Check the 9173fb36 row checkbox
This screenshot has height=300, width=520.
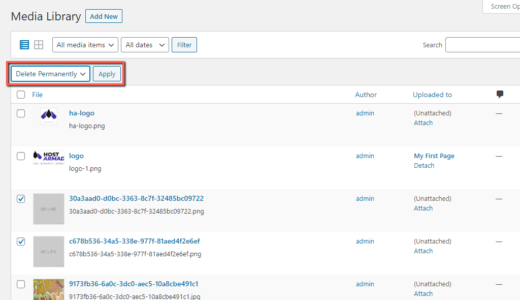tap(21, 284)
